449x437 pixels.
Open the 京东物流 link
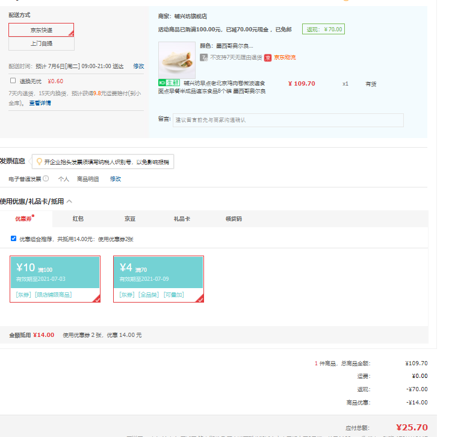(x=285, y=57)
